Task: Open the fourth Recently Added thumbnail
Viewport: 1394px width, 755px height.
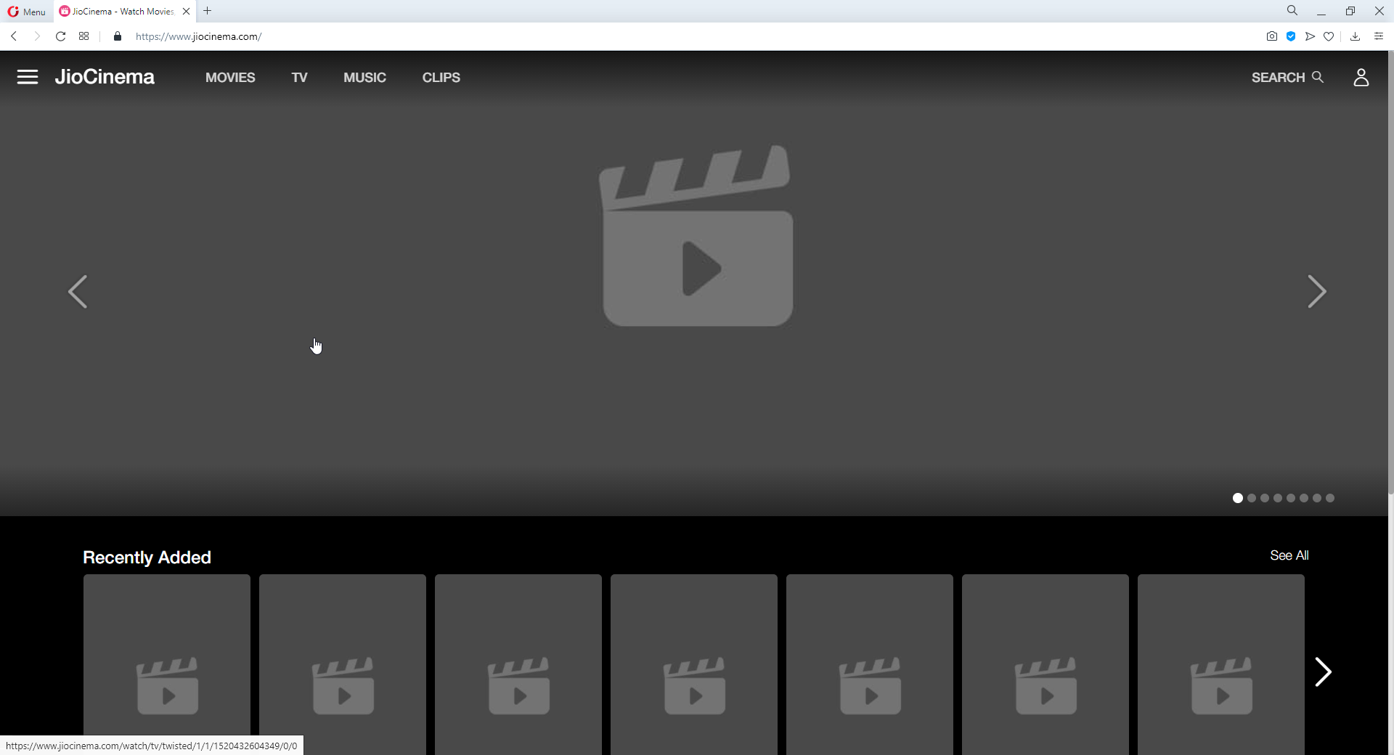Action: 694,664
